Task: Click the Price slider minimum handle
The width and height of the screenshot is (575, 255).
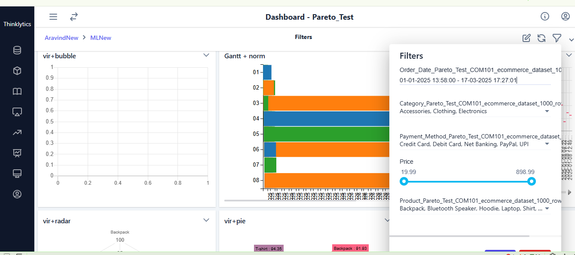Action: point(404,182)
